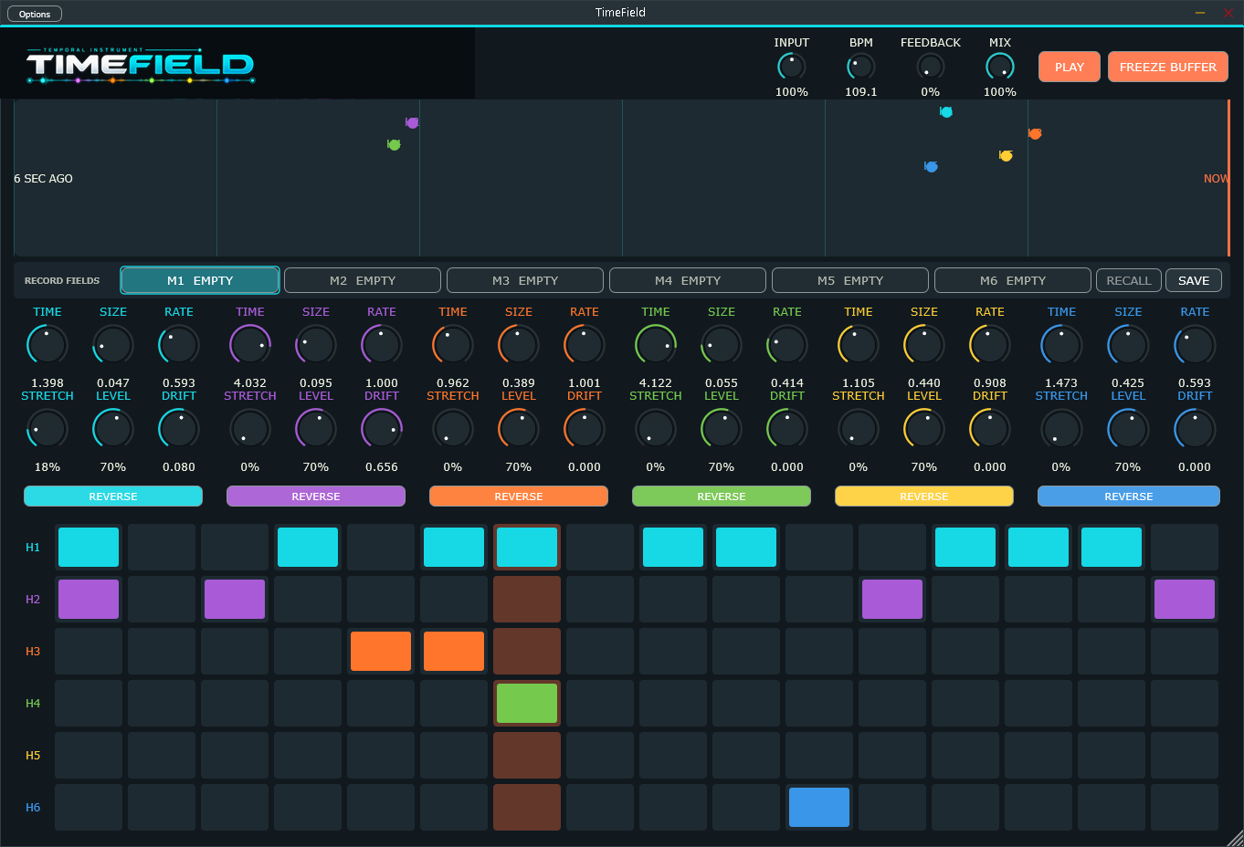Toggle the green REVERSE button

coord(722,496)
